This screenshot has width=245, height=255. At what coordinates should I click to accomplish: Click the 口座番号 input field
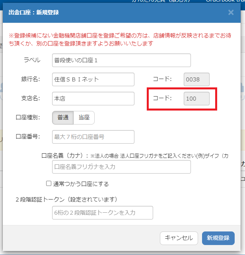(93, 137)
